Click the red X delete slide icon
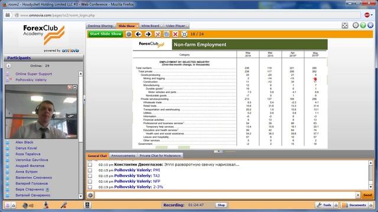The height and width of the screenshot is (212, 378). tap(175, 34)
